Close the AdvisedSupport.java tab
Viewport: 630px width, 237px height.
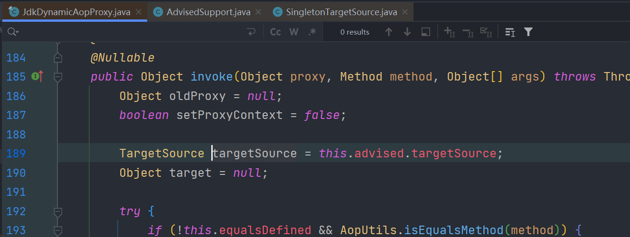[259, 12]
